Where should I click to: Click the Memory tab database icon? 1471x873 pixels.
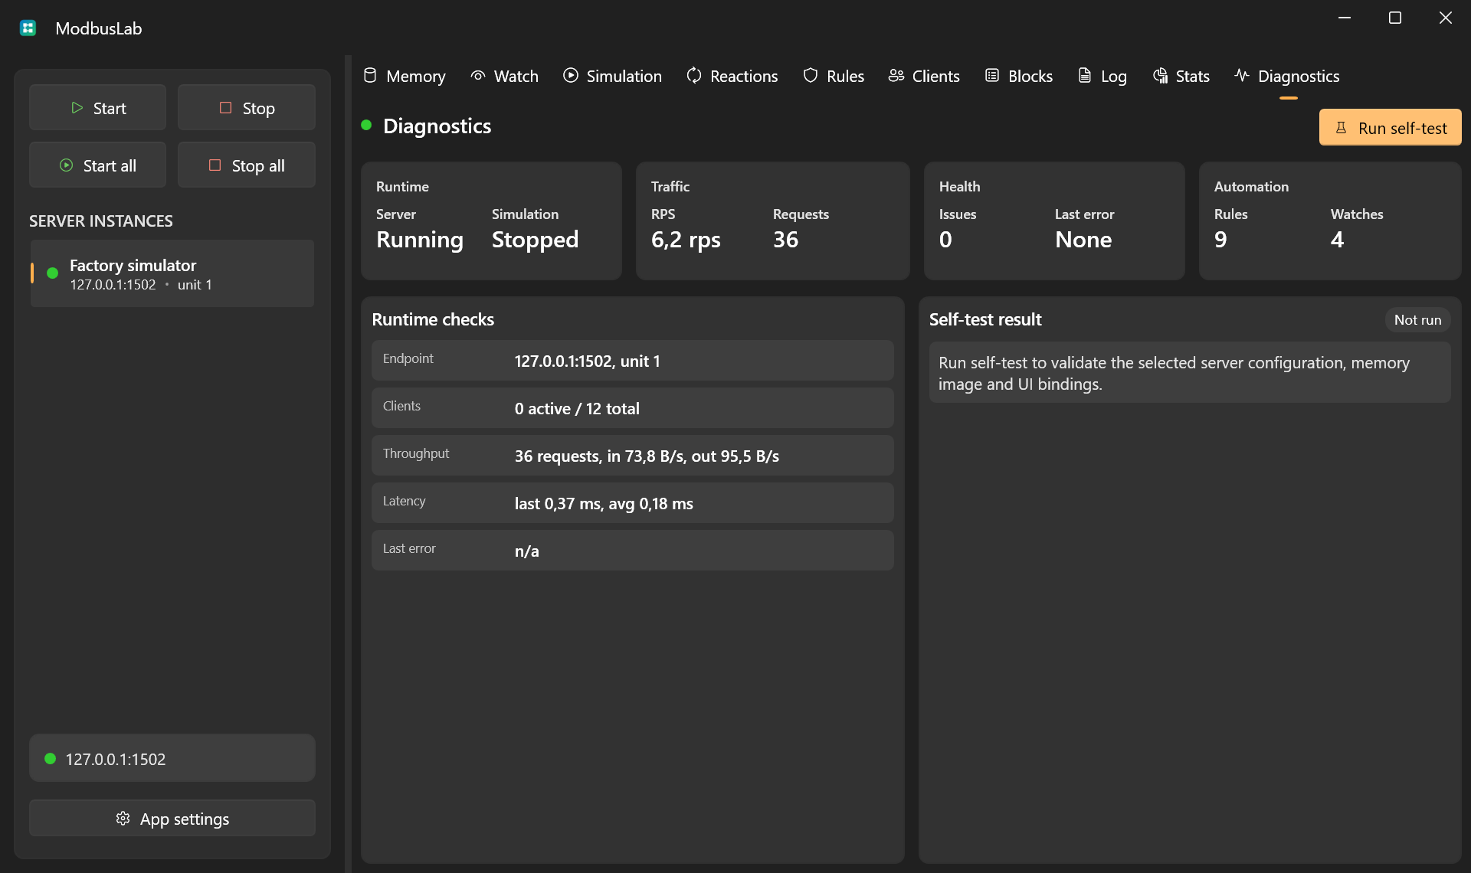(370, 76)
